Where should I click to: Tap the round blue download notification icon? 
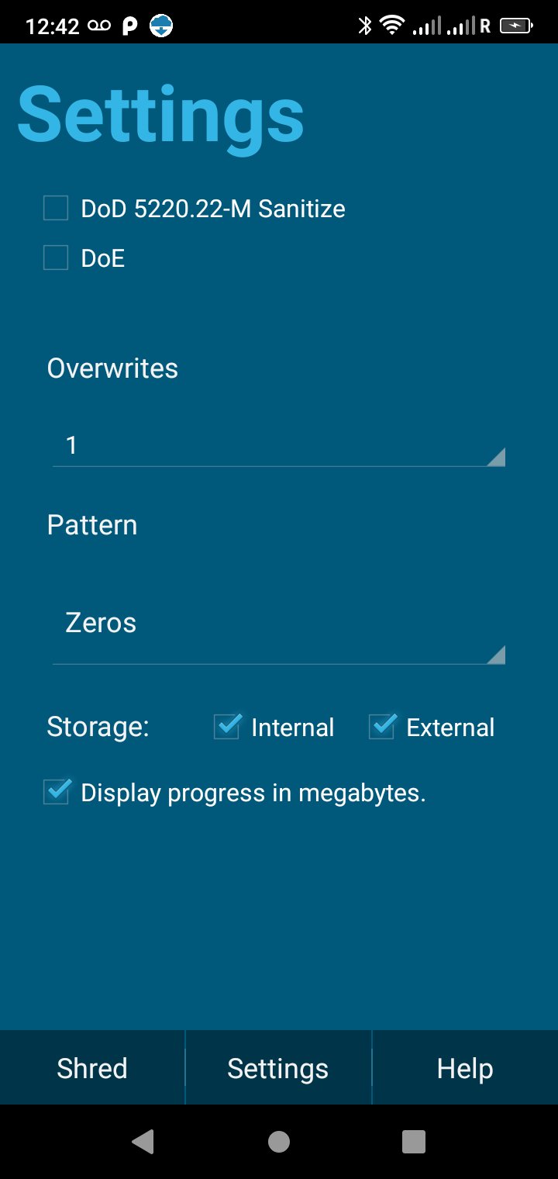point(161,26)
